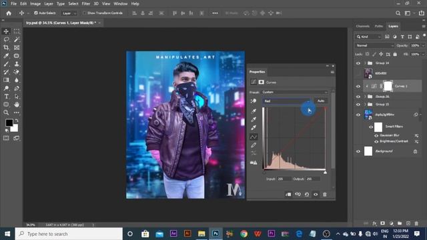Click the foreground color swatch

coord(9,123)
